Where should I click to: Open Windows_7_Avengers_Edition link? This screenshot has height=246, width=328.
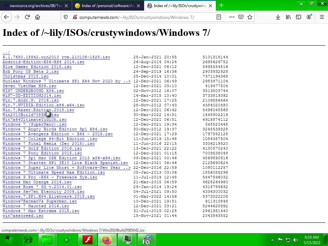pos(58,134)
